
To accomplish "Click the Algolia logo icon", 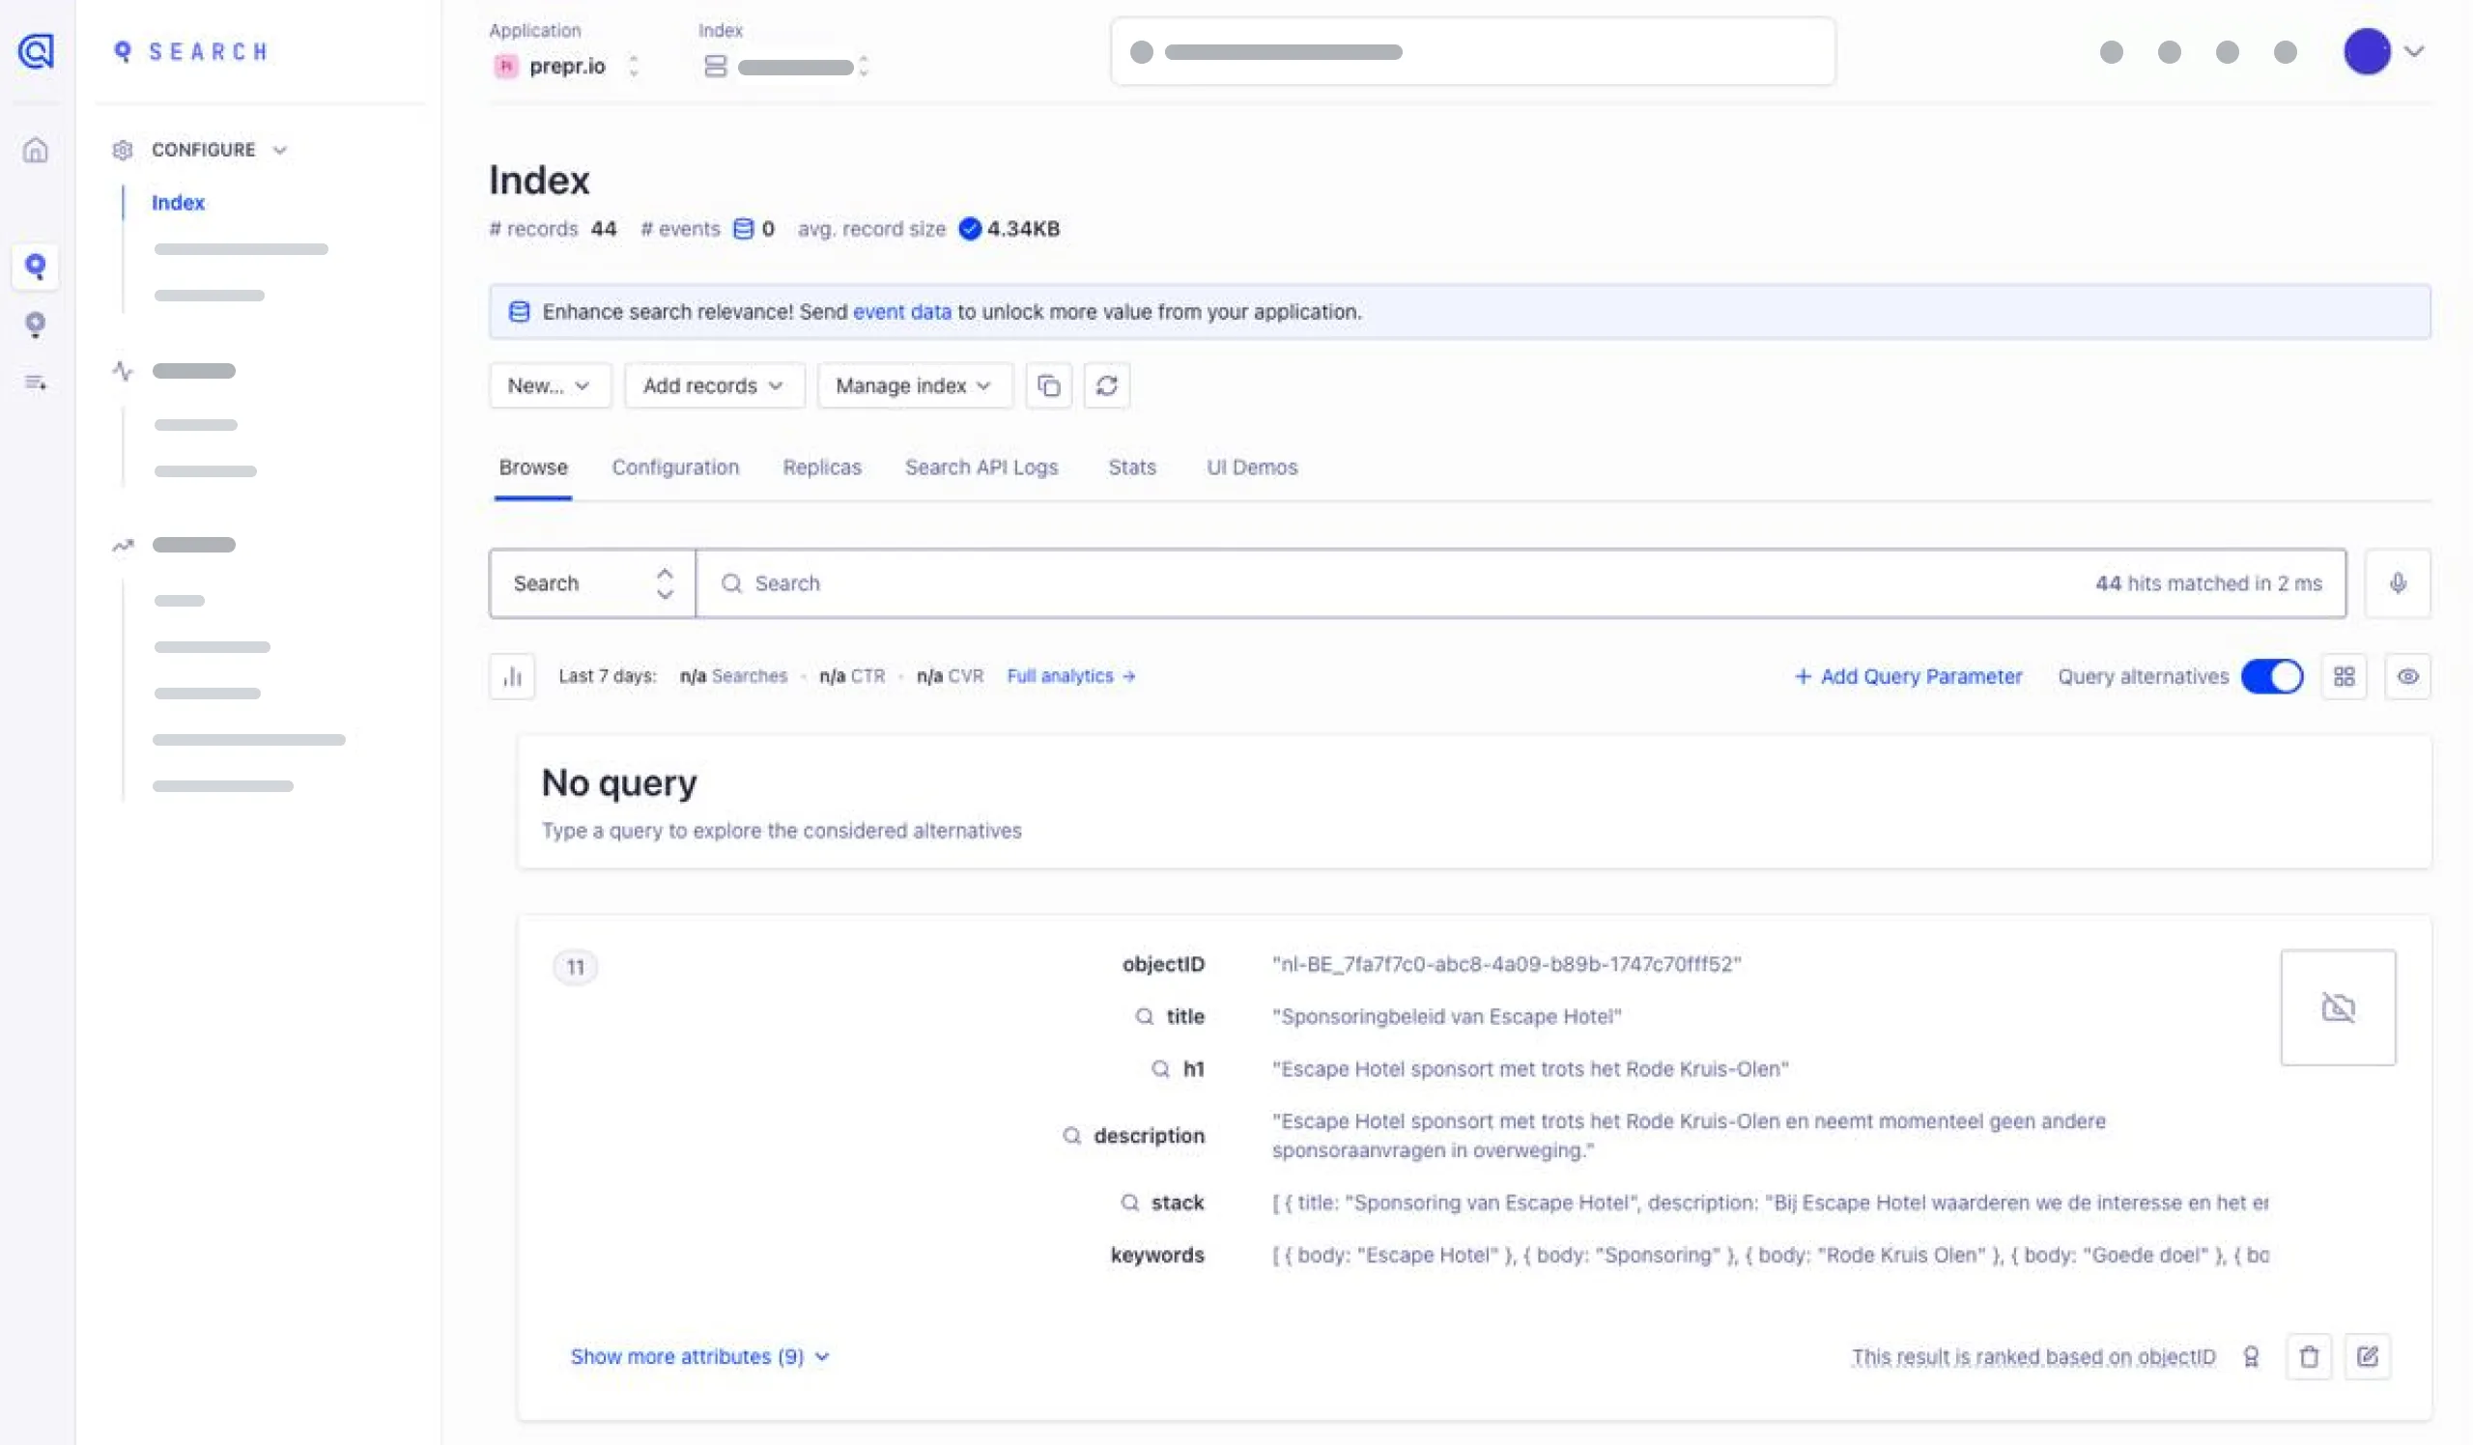I will [37, 51].
